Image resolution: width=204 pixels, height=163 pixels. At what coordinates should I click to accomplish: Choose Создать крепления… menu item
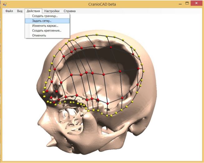[x=47, y=31]
